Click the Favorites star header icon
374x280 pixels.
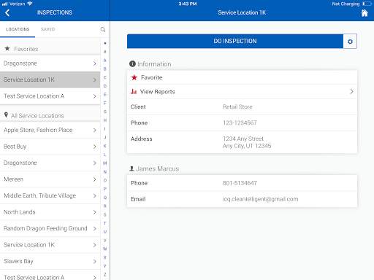[7, 48]
